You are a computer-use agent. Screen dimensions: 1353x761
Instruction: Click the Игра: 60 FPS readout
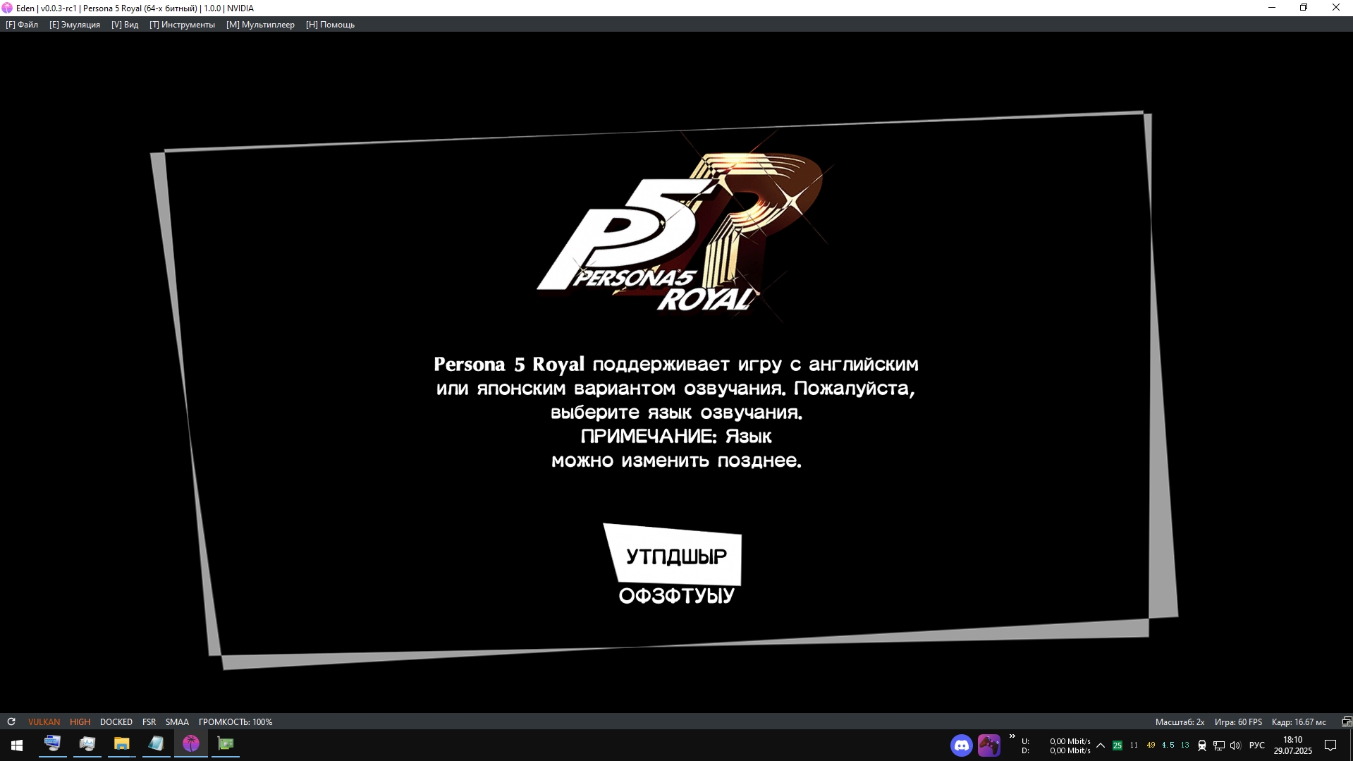click(1238, 722)
